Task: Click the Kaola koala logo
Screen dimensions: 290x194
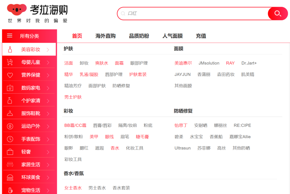Action: pyautogui.click(x=17, y=9)
